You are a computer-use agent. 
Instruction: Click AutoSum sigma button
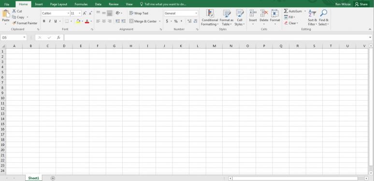(293, 11)
